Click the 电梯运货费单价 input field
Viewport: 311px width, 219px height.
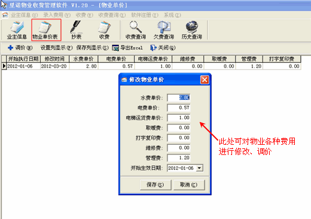[x=179, y=118]
